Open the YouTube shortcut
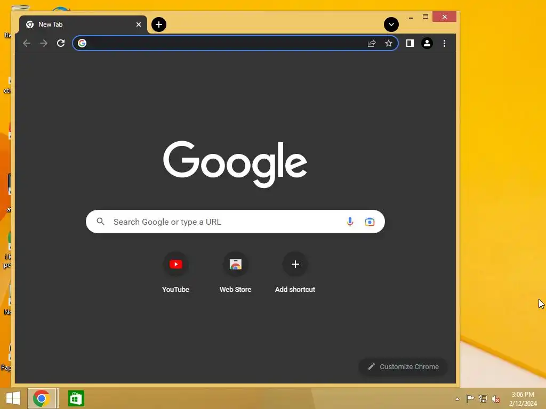546x409 pixels. 175,273
